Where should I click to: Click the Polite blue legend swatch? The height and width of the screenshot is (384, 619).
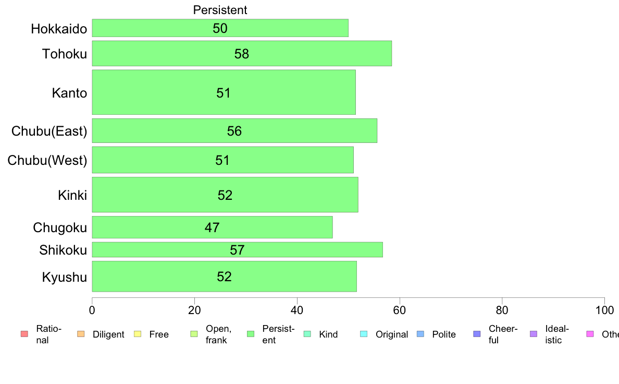click(420, 334)
